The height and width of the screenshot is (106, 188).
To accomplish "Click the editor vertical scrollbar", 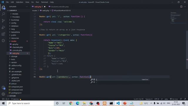I will [187, 50].
